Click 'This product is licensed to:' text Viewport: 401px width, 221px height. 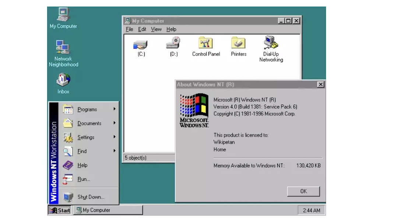click(x=241, y=135)
